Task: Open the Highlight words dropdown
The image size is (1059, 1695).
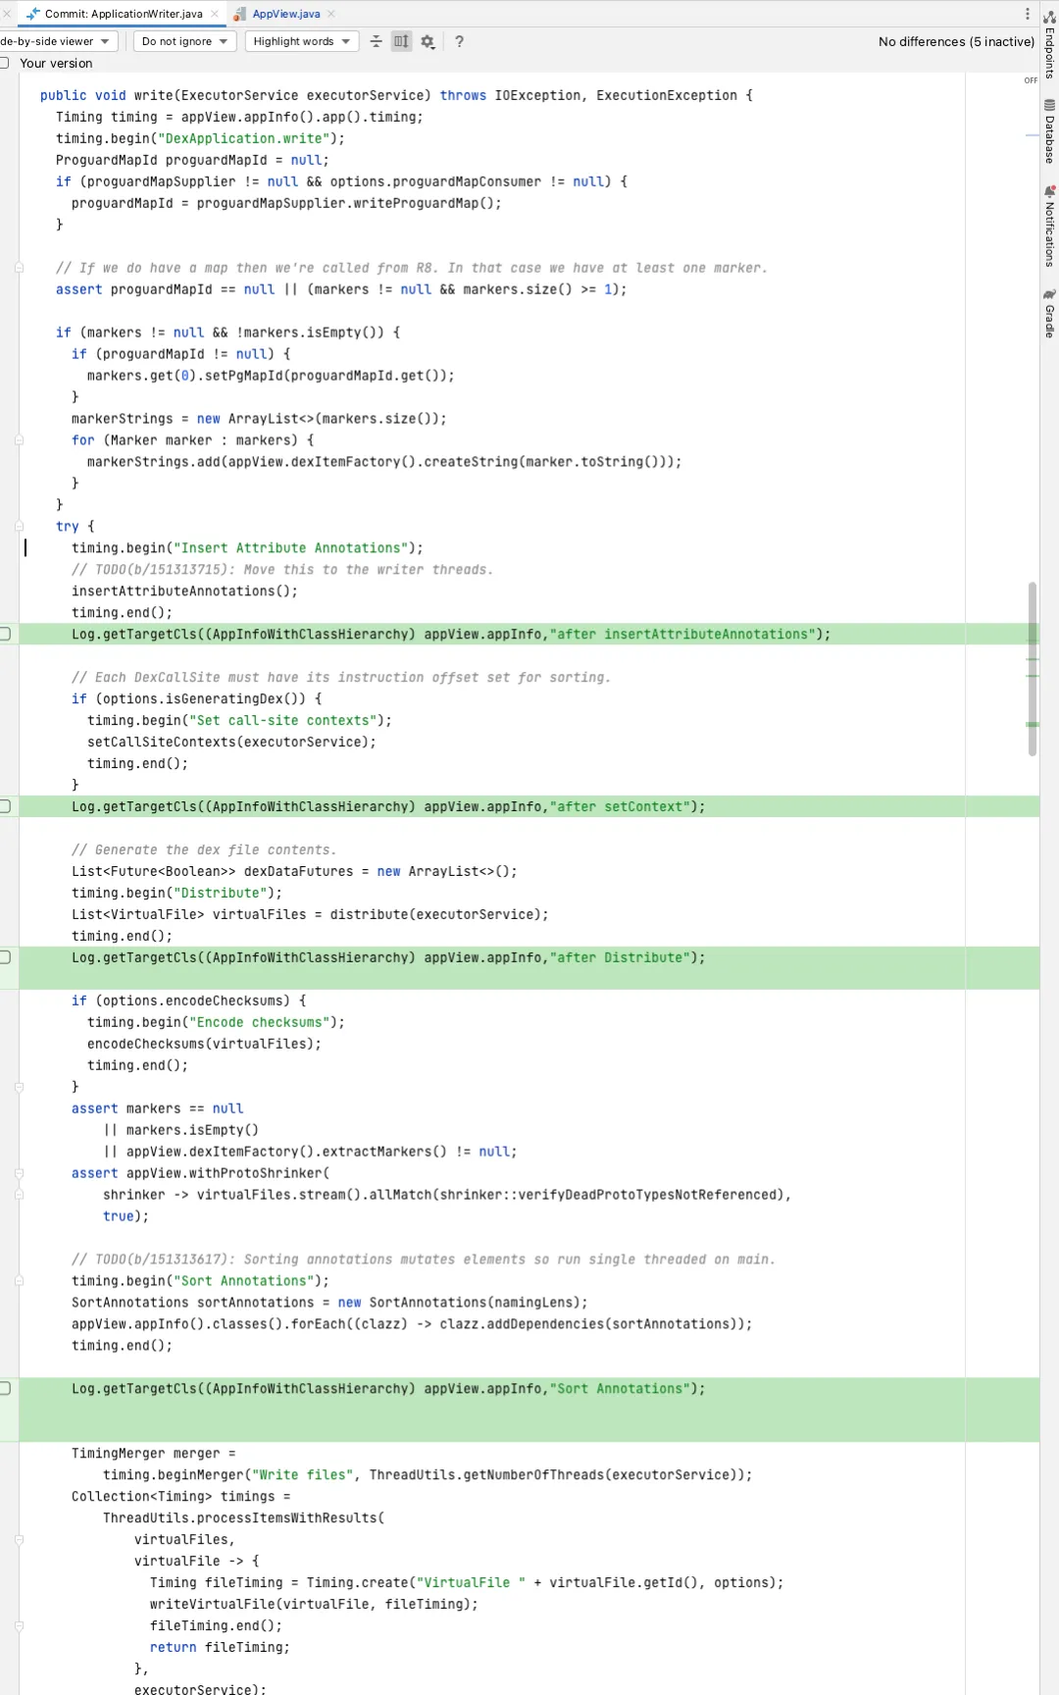Action: (x=301, y=41)
